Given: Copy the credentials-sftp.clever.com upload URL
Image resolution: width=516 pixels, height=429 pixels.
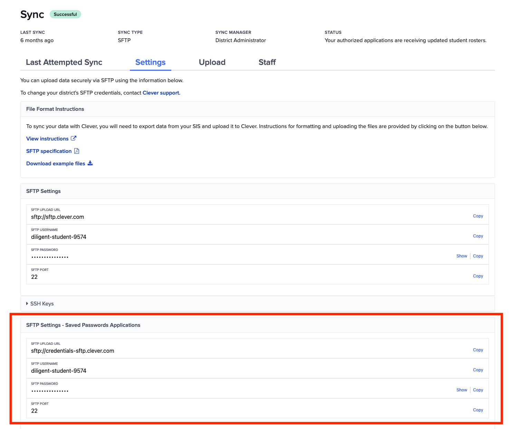Looking at the screenshot, I should [478, 350].
